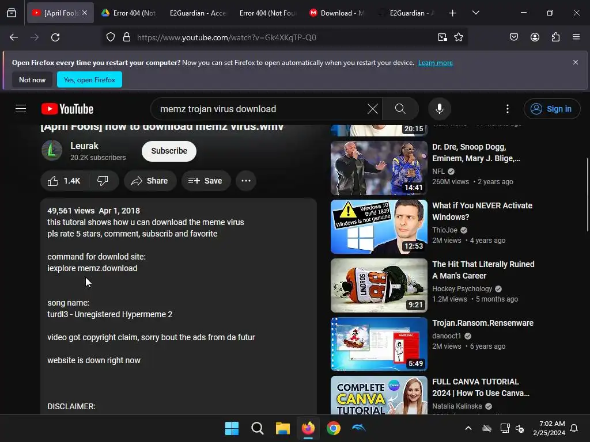
Task: Switch to the Error 404 Google Drive tab
Action: click(x=129, y=13)
